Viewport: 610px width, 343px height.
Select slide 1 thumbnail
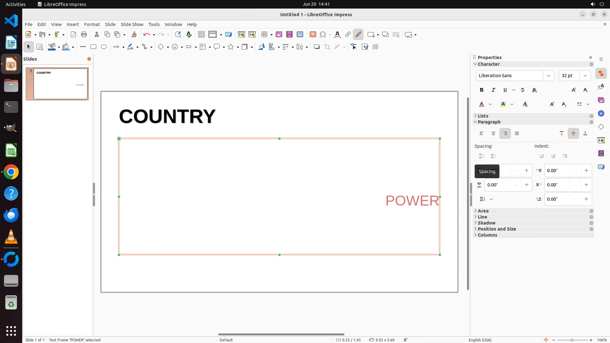pos(60,84)
